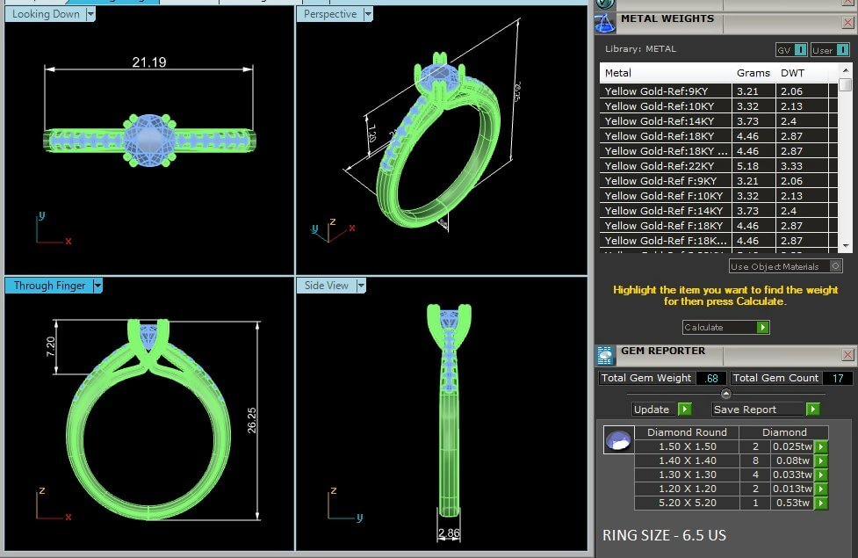Click green arrow for 1.30 X 1.30 diamond
The width and height of the screenshot is (858, 558).
tap(821, 475)
